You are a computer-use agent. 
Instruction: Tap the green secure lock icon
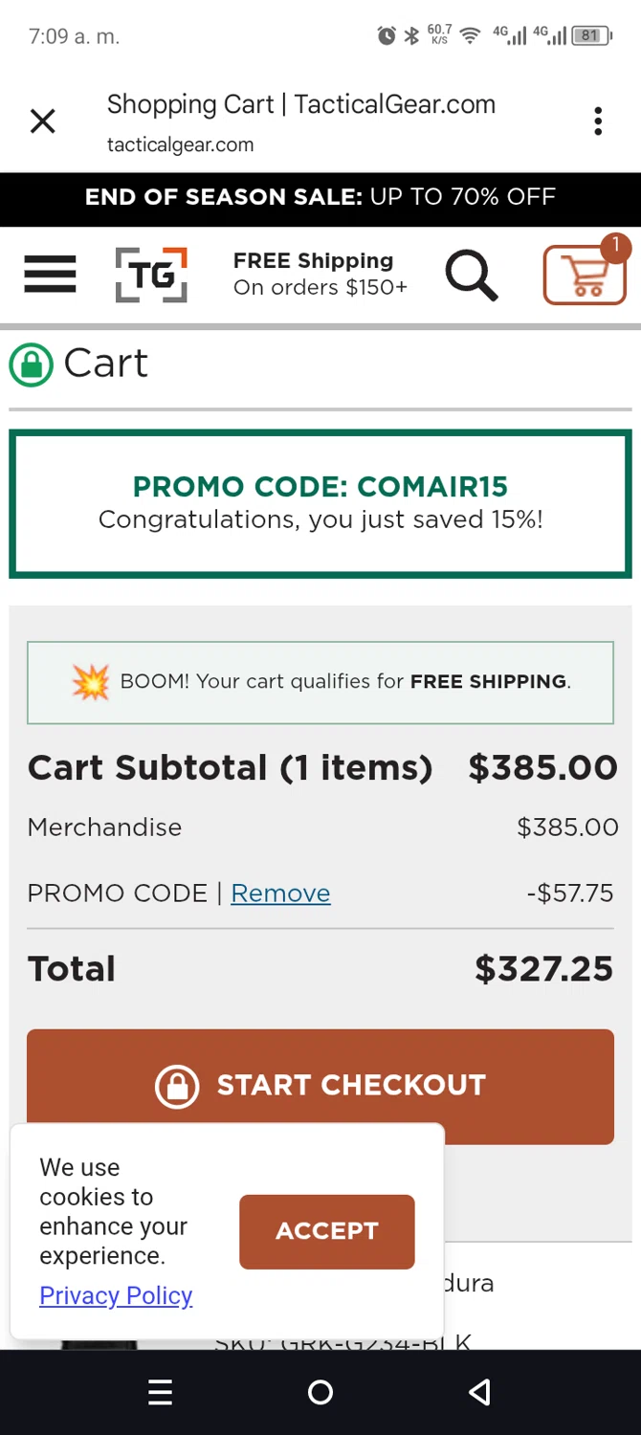tap(31, 364)
